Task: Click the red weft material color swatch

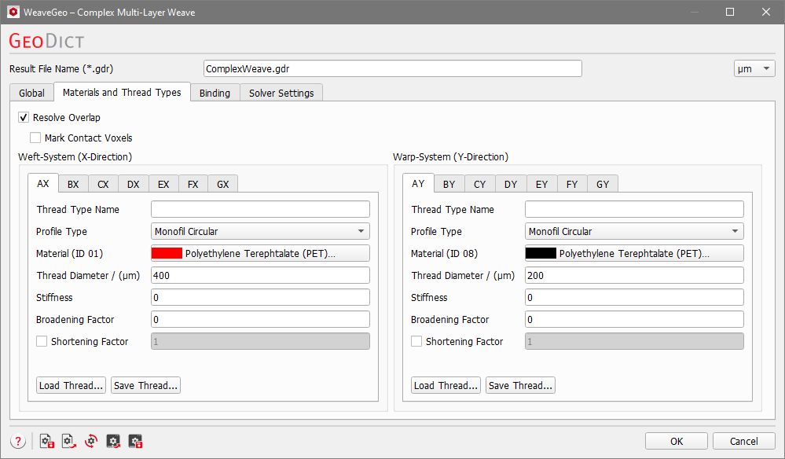Action: [x=167, y=254]
